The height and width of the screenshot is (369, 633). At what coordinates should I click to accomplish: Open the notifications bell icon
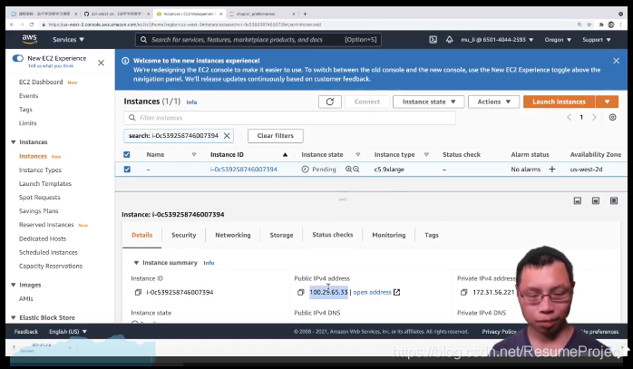[x=449, y=40]
